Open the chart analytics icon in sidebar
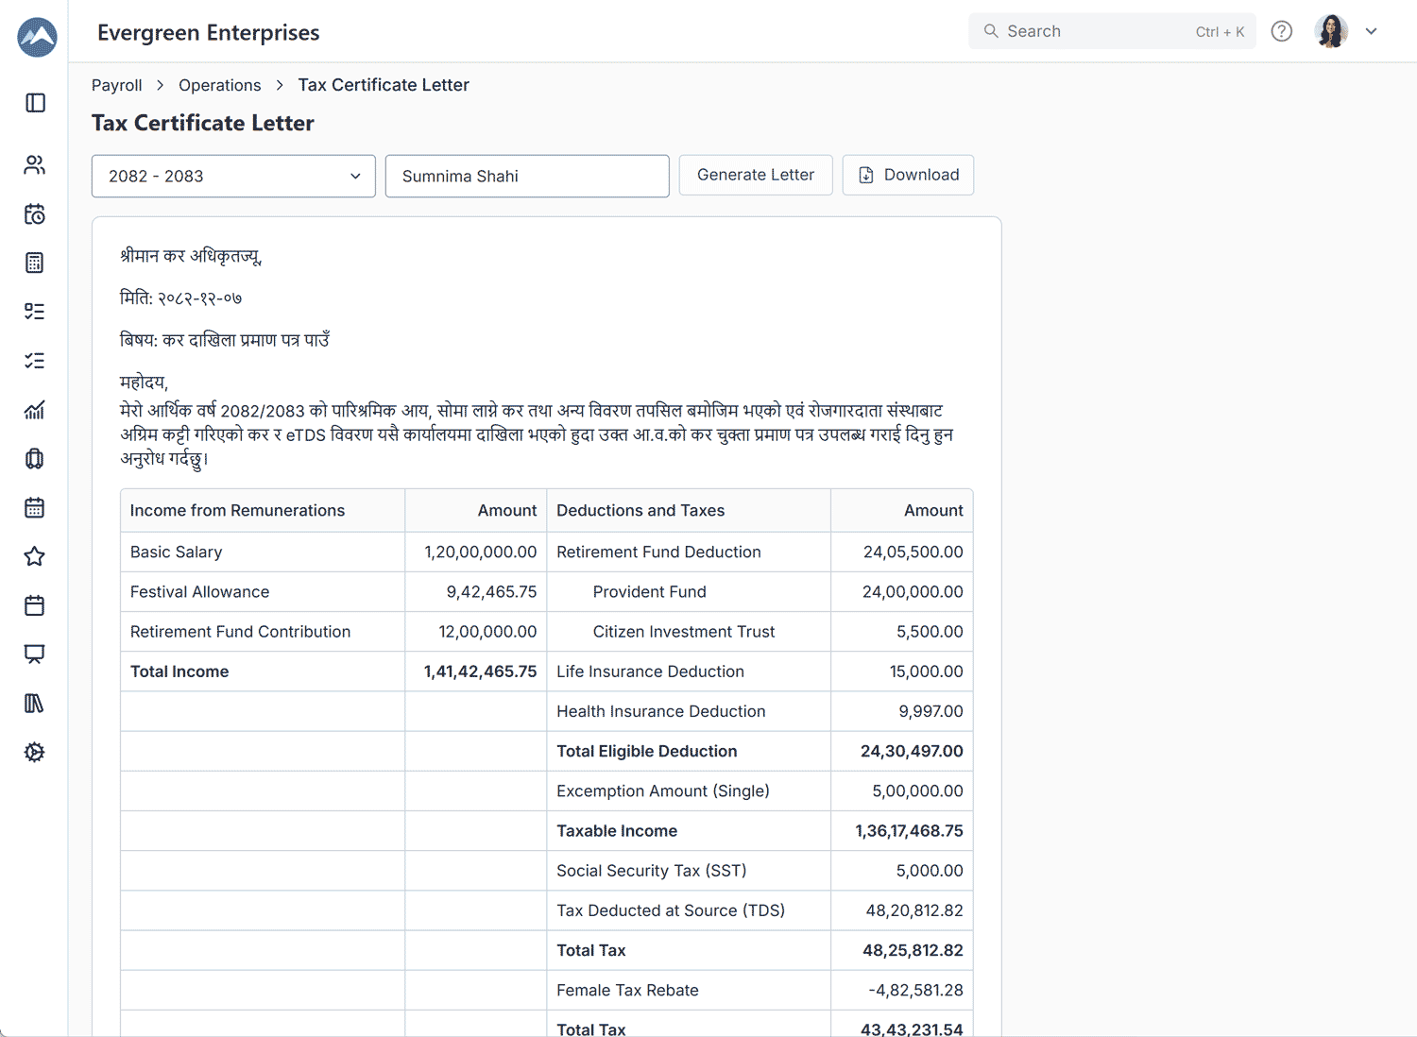This screenshot has width=1417, height=1037. 35,410
